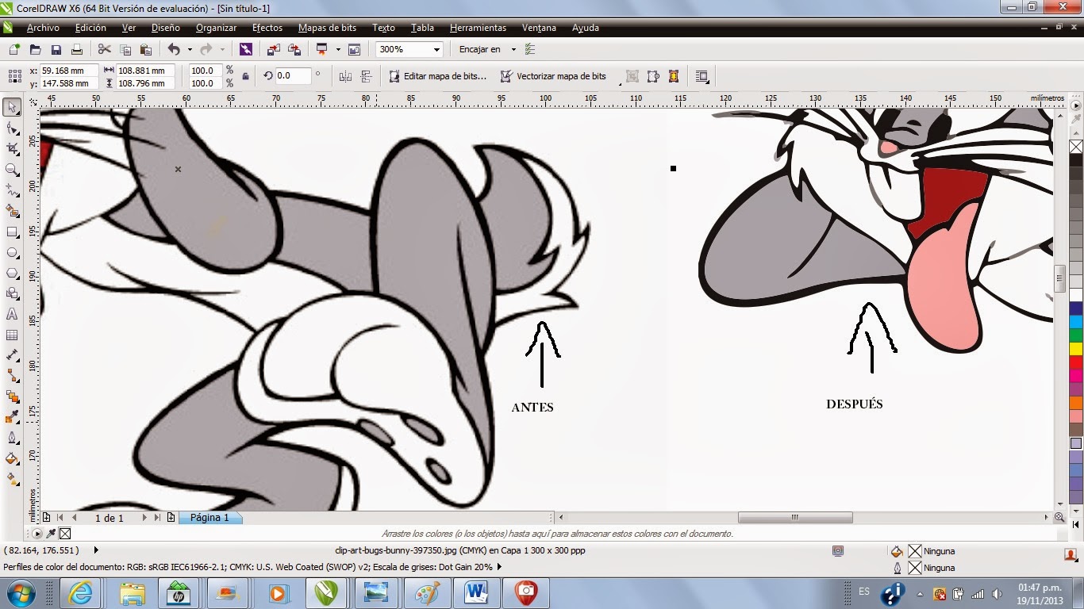The image size is (1084, 609).
Task: Select the Freehand drawing tool
Action: (12, 190)
